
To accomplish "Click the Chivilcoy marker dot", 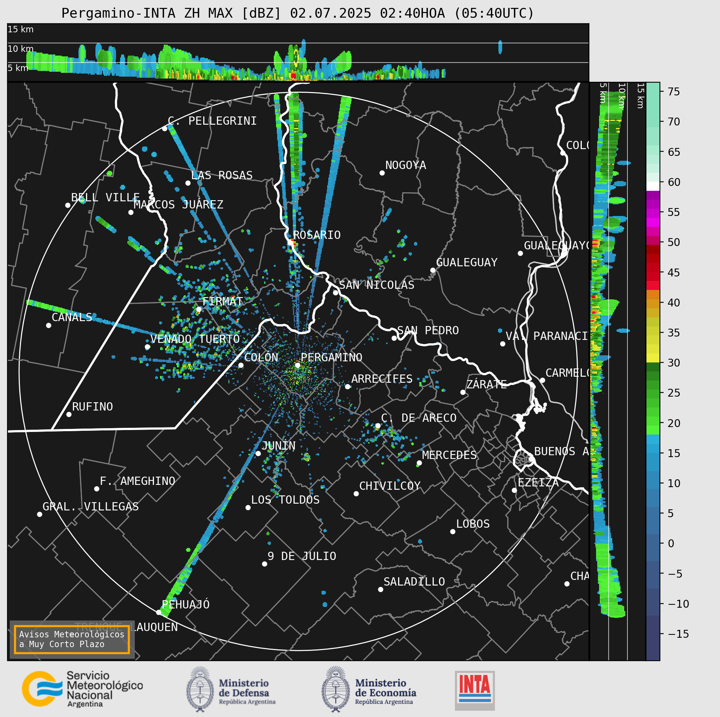I will point(356,494).
